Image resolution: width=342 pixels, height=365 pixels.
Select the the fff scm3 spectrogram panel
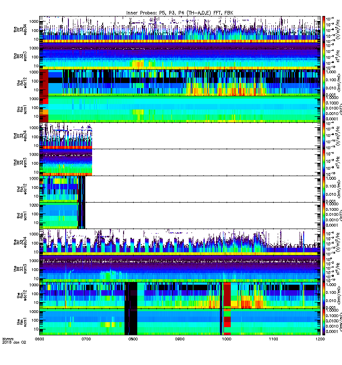click(x=180, y=269)
